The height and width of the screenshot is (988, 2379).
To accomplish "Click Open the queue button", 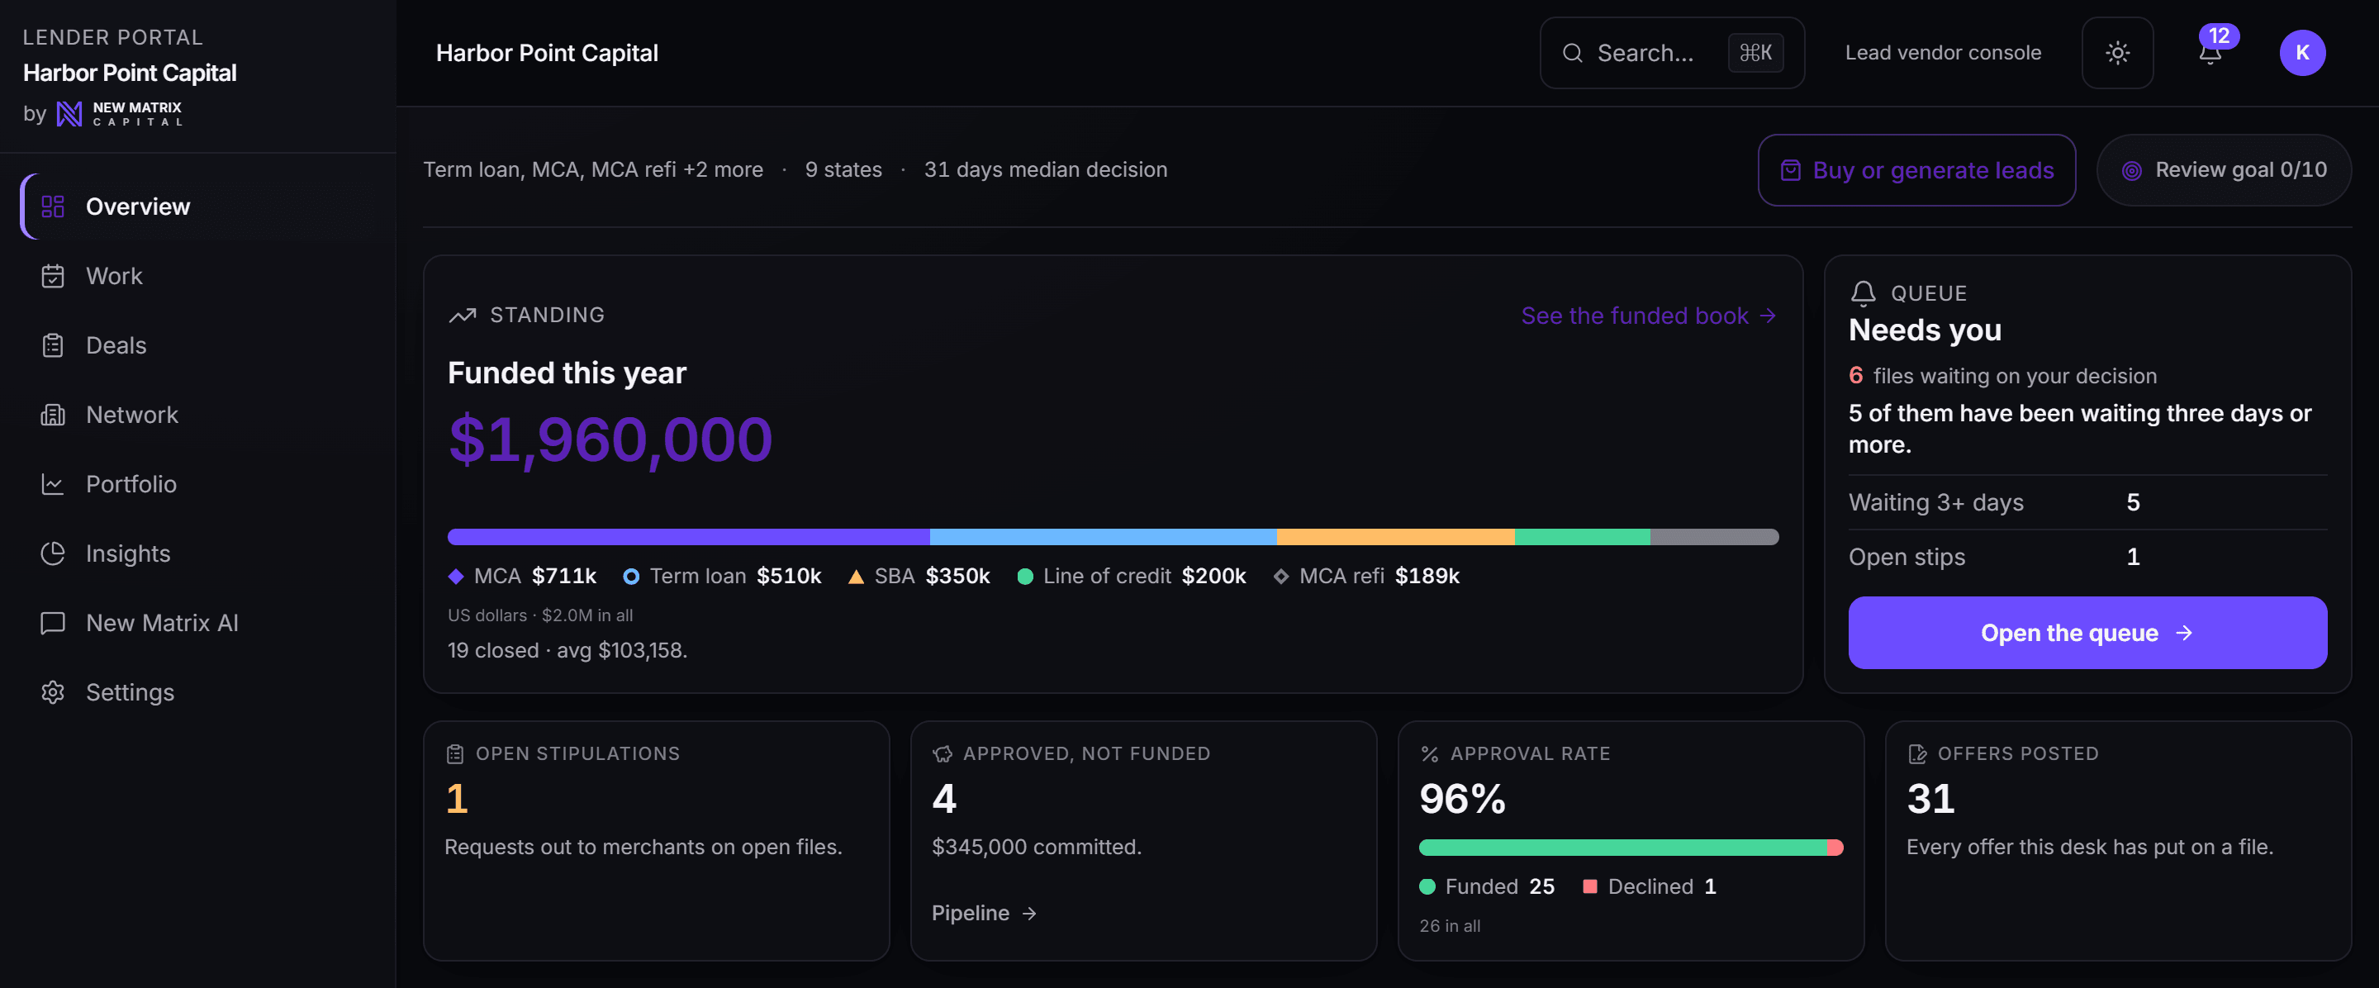I will (2087, 633).
